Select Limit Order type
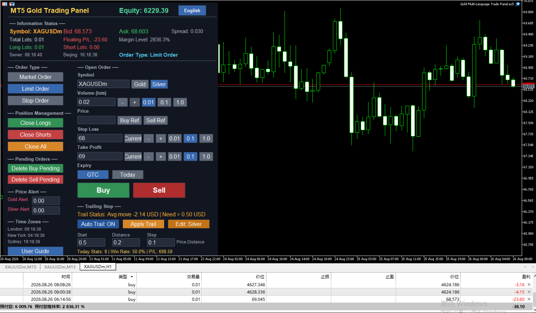The image size is (536, 313). (x=36, y=89)
